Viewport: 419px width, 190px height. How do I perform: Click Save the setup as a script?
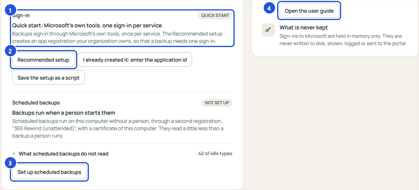tap(48, 78)
